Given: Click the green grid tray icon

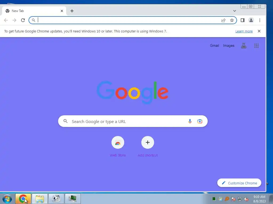Looking at the screenshot, I should [214, 199].
